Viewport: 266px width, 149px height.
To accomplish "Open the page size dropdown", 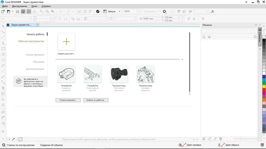I will 30,19.
